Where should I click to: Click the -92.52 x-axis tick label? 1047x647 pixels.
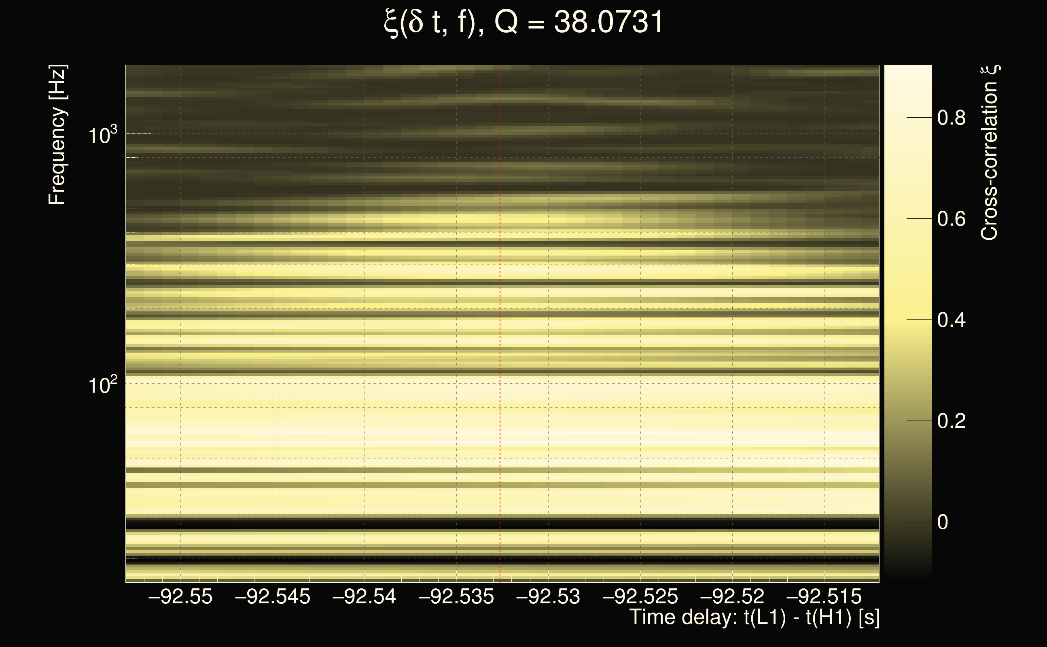click(732, 596)
